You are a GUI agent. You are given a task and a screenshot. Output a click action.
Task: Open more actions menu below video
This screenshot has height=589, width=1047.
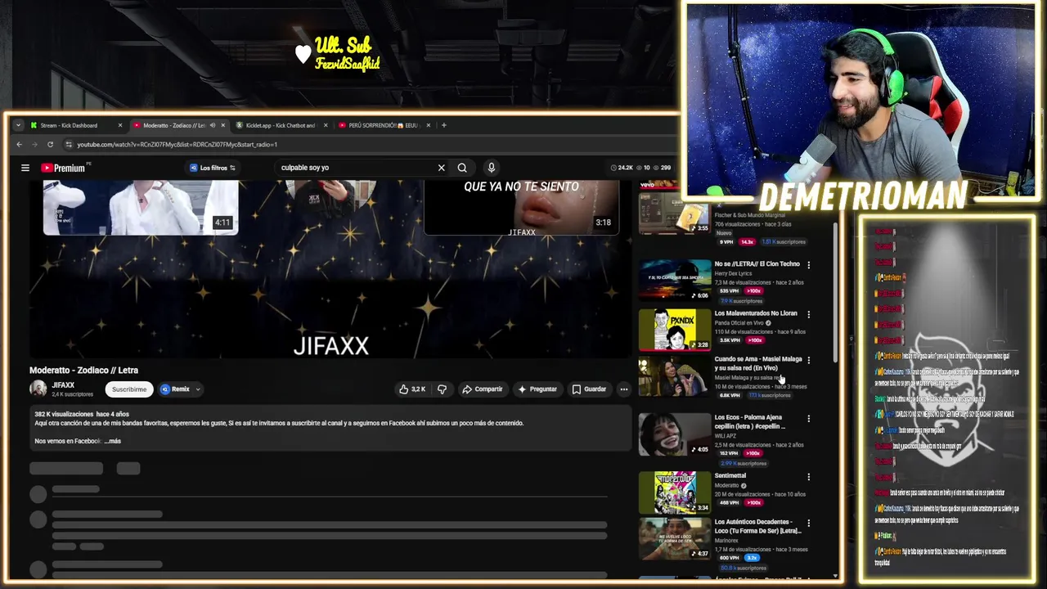coord(623,389)
